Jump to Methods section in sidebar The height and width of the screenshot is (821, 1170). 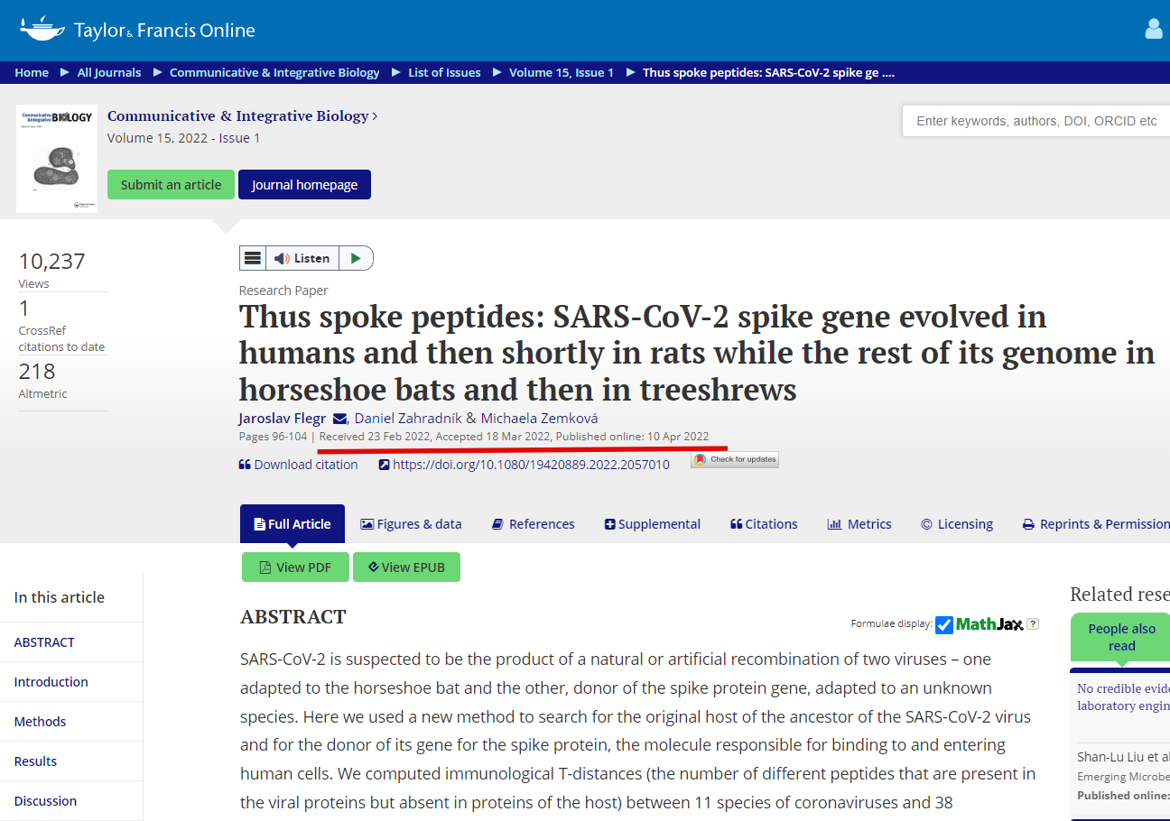41,722
